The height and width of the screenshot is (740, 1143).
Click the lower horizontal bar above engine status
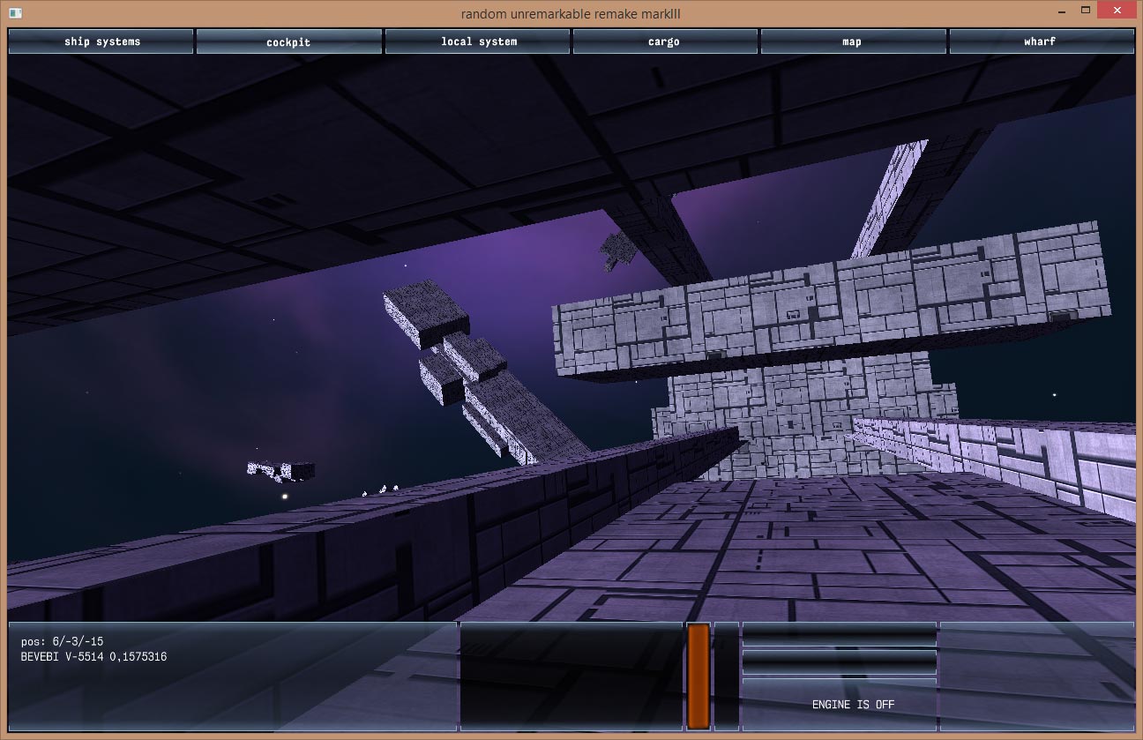click(839, 662)
